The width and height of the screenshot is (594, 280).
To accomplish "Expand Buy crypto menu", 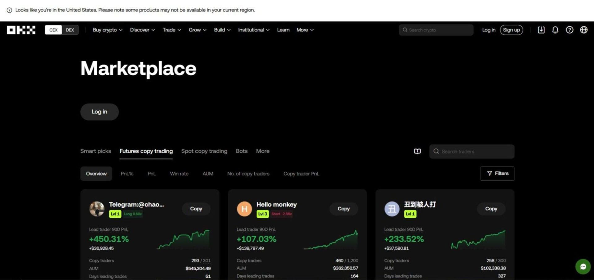I will pos(108,30).
